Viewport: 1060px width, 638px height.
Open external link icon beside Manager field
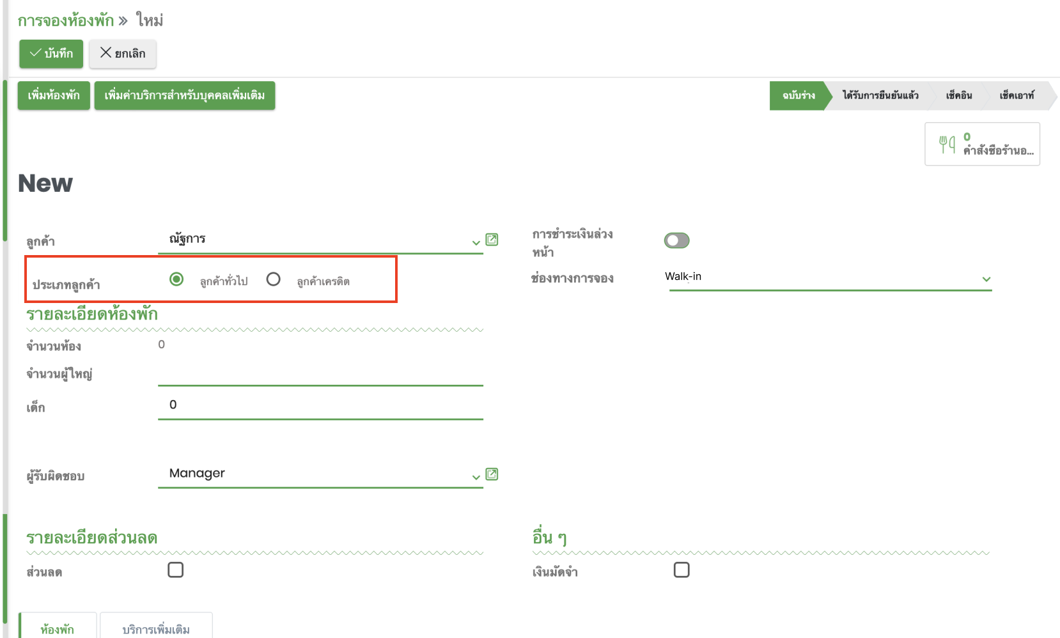[x=492, y=474]
